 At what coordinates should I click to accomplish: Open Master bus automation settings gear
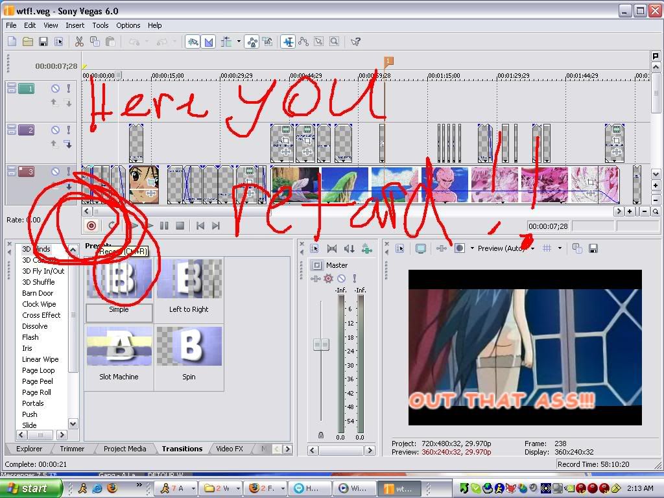coord(329,278)
